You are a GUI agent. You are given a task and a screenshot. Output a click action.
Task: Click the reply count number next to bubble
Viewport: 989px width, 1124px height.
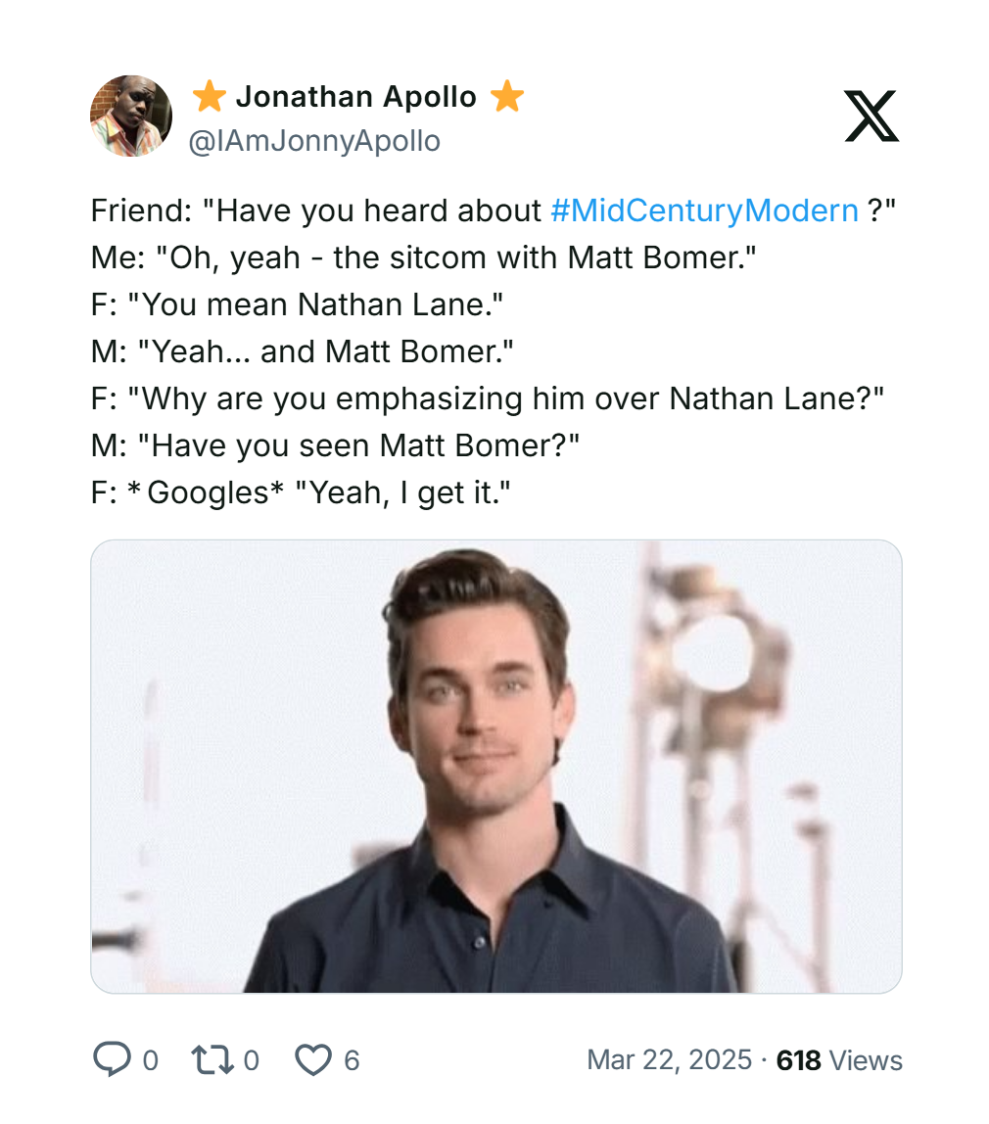150,1059
